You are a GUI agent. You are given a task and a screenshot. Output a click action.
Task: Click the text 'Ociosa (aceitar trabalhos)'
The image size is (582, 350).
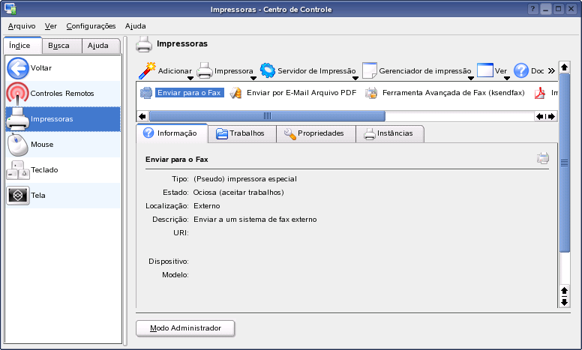(238, 193)
